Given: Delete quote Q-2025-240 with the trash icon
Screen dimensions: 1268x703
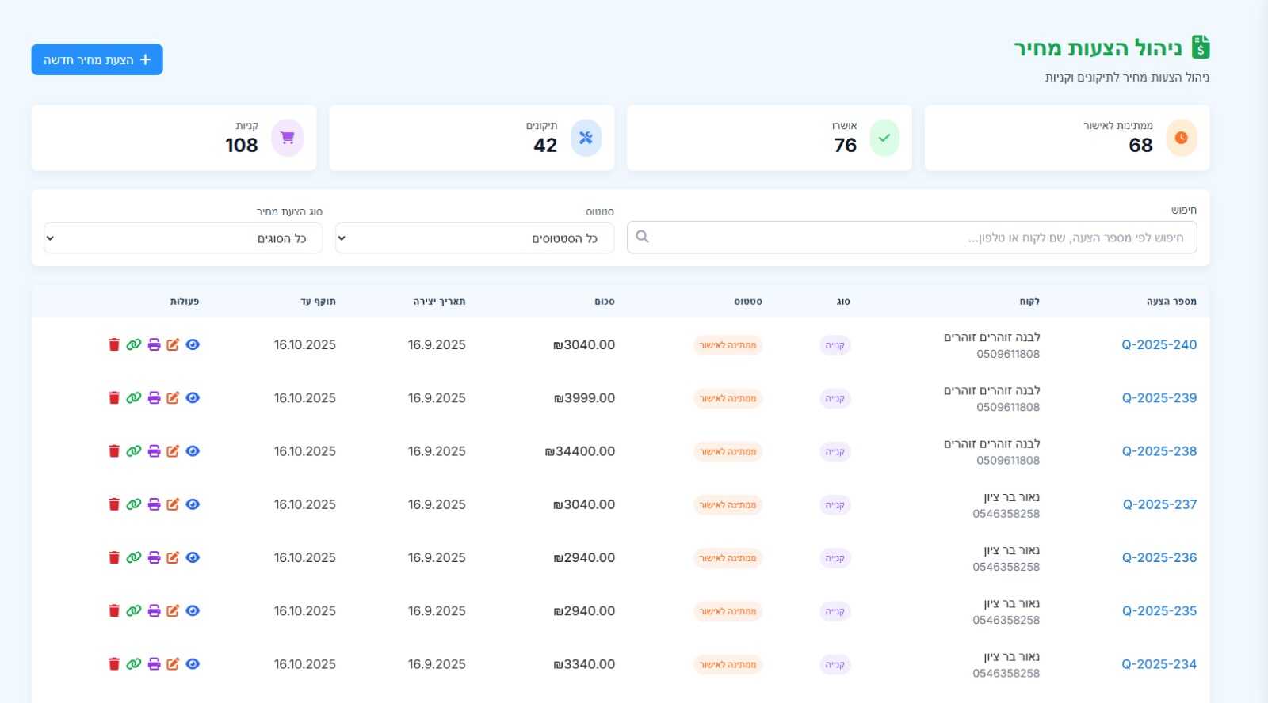Looking at the screenshot, I should [x=114, y=344].
